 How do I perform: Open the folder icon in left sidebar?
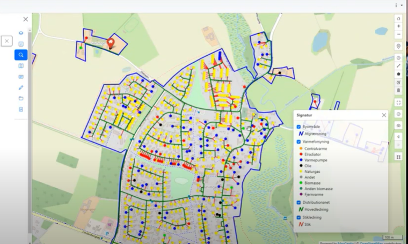pyautogui.click(x=21, y=98)
